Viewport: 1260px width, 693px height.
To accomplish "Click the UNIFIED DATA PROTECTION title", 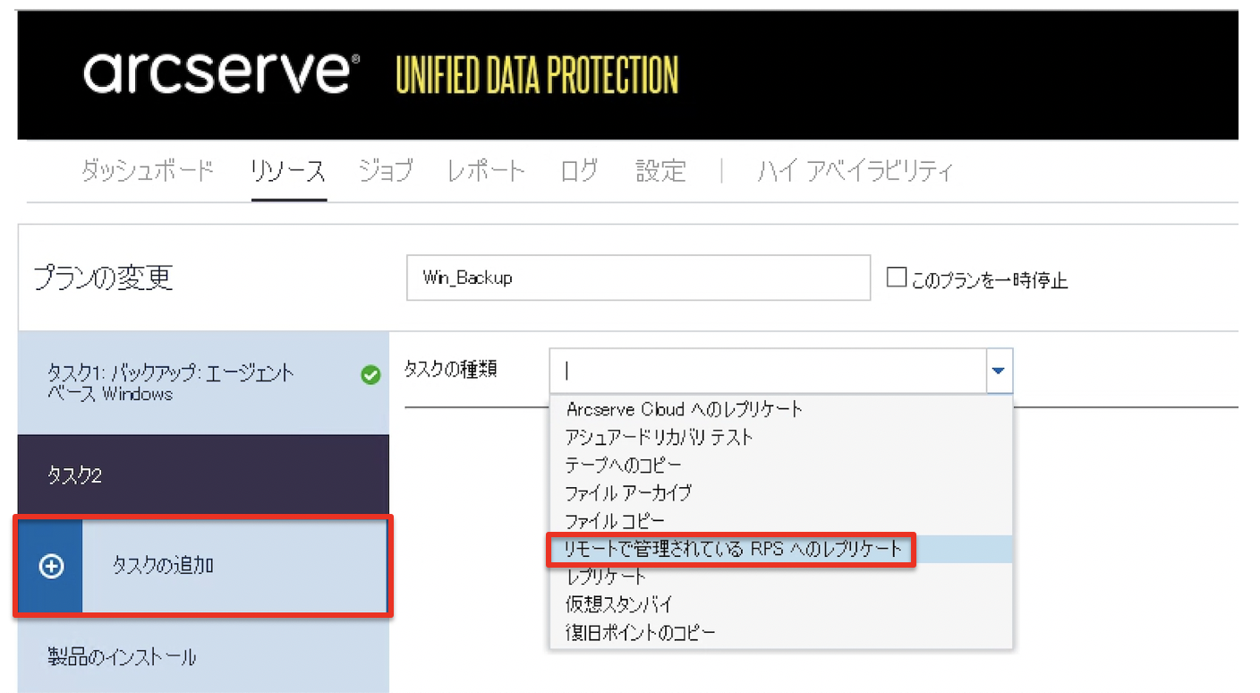I will [x=537, y=75].
